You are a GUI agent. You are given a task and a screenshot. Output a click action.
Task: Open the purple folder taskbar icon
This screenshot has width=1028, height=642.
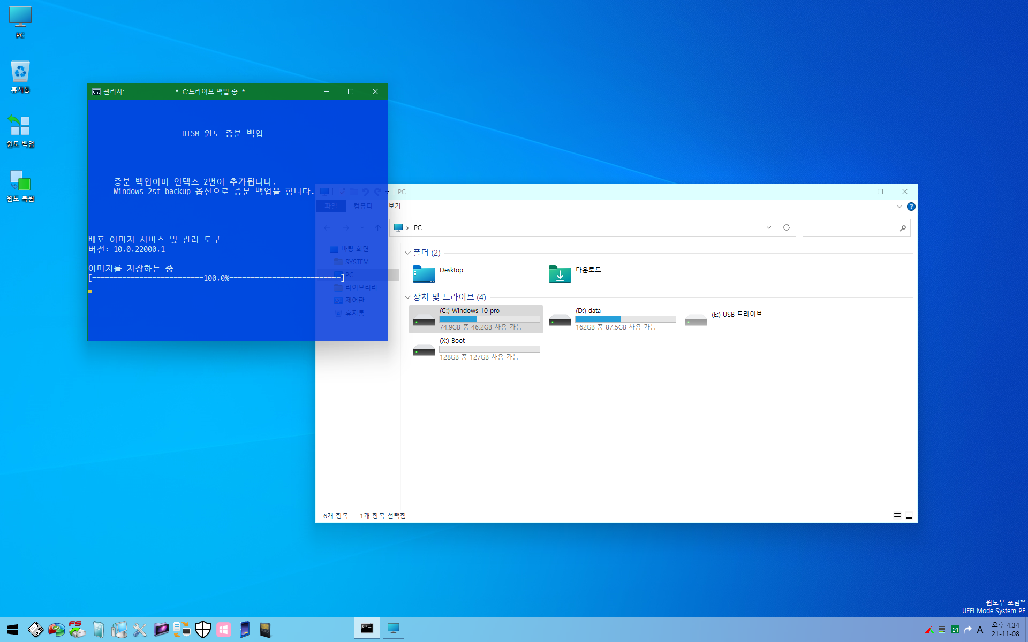click(x=161, y=630)
